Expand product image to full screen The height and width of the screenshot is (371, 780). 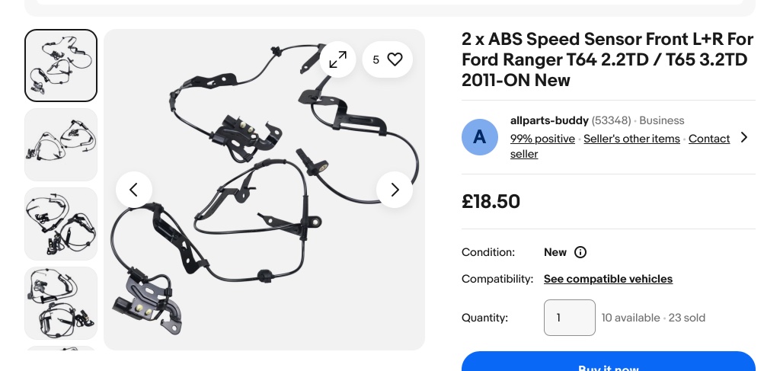338,59
